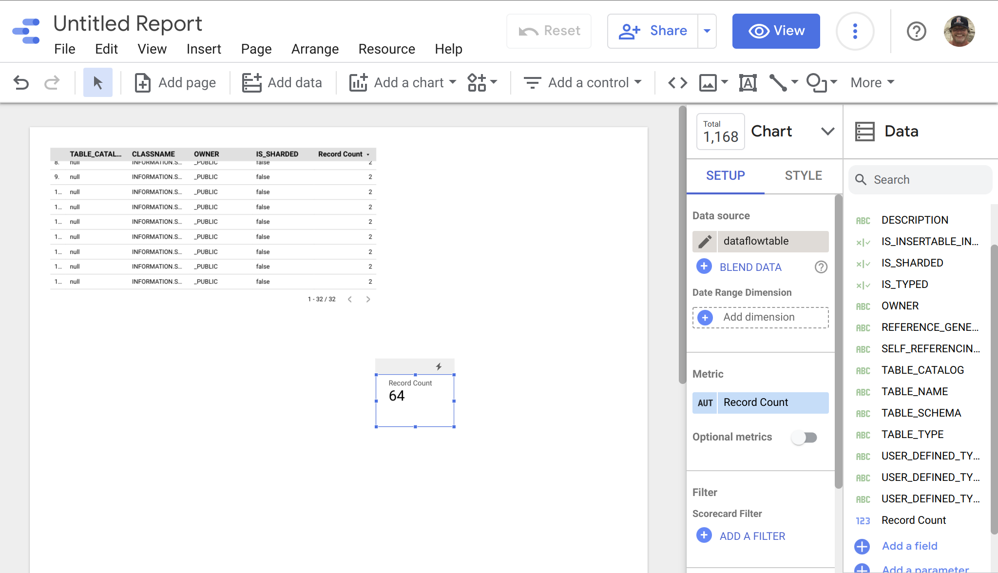This screenshot has height=573, width=998.
Task: Click the redo arrow icon
Action: click(x=52, y=82)
